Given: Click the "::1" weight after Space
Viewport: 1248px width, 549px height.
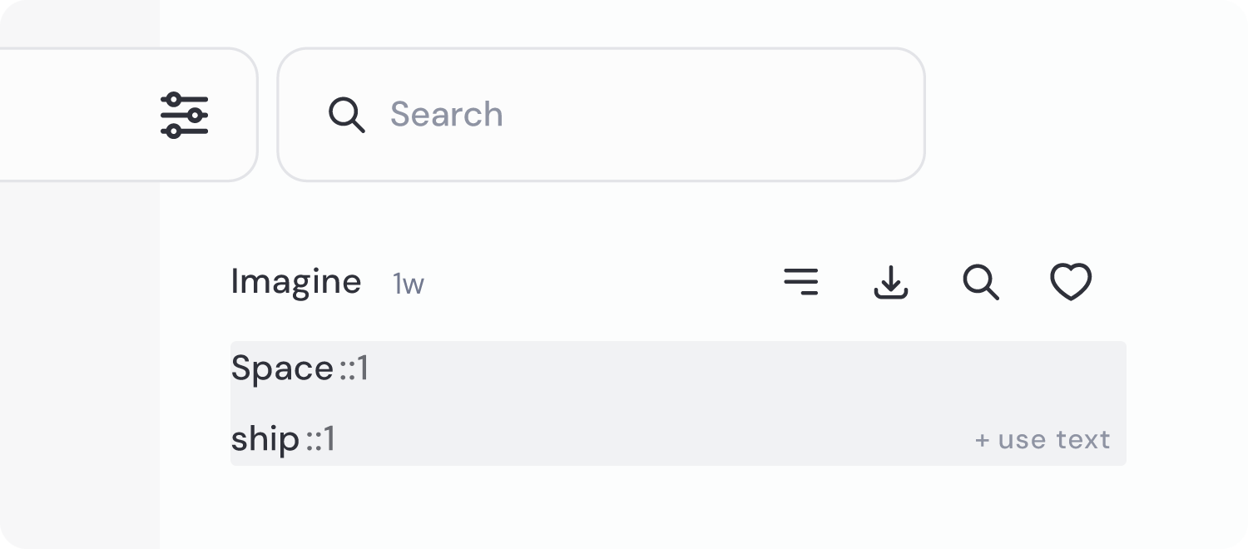Looking at the screenshot, I should point(354,368).
